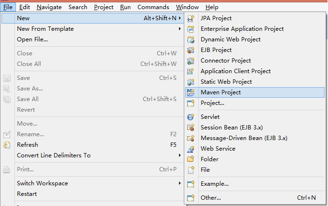Click the Connector Project icon
The image size is (328, 206).
click(x=191, y=61)
